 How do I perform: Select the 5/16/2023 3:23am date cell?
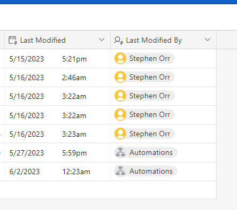(x=57, y=134)
